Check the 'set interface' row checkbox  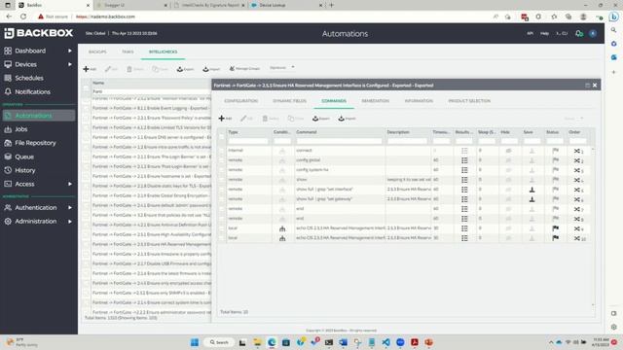(222, 190)
